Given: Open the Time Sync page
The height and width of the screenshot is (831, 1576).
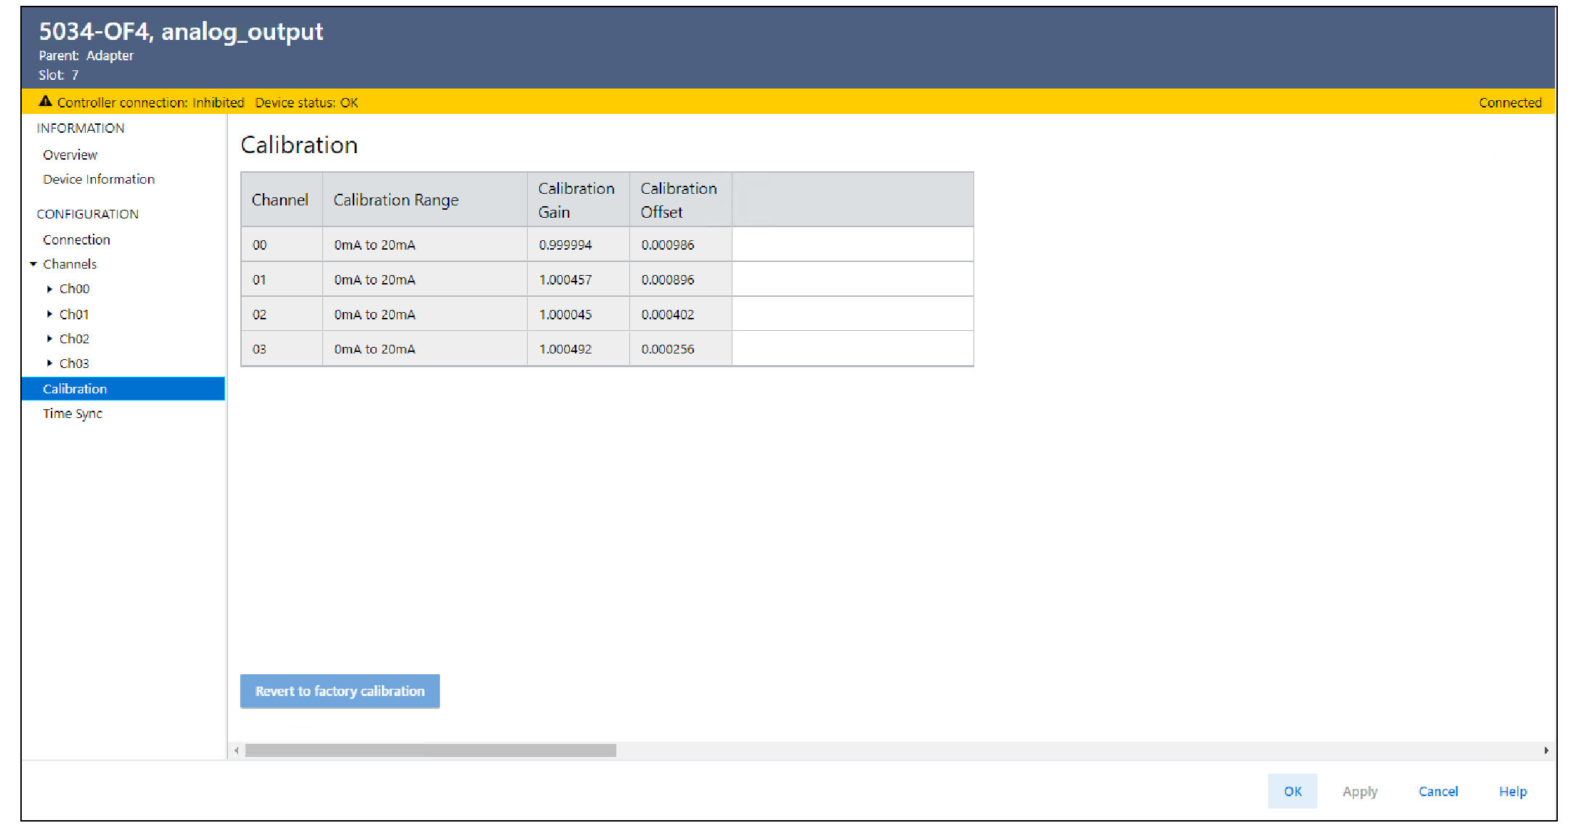Looking at the screenshot, I should point(73,414).
